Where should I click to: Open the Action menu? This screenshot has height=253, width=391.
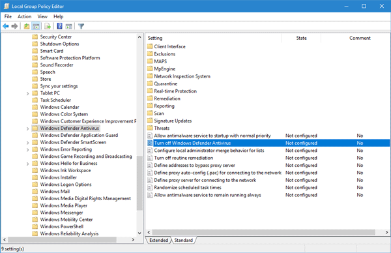click(25, 16)
